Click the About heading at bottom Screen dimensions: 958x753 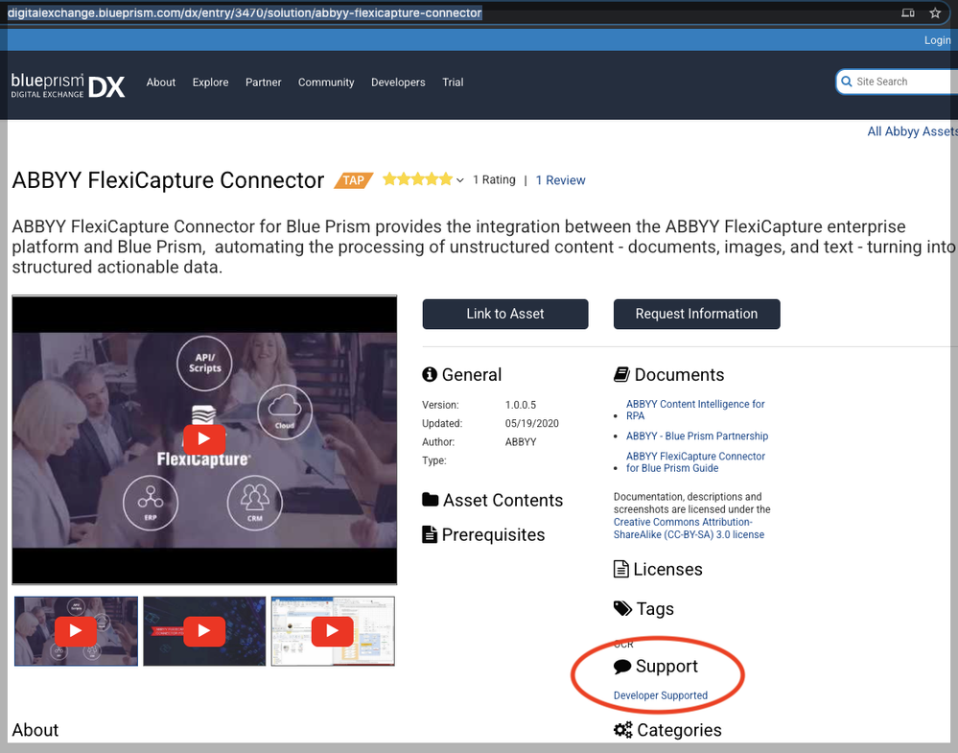35,730
